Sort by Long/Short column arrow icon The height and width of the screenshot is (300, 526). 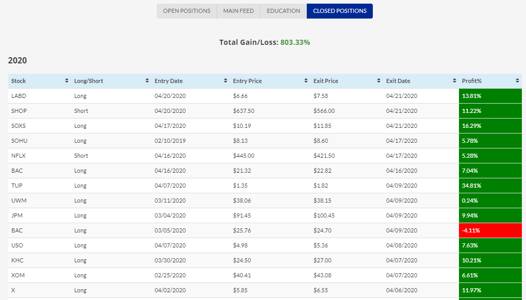(x=147, y=81)
